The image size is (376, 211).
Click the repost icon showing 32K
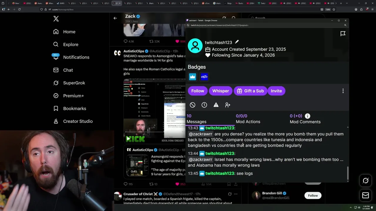152,41
